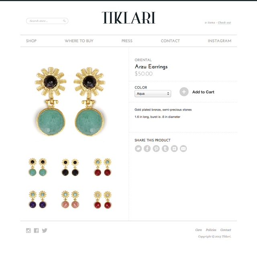Share product by email icon
257x257 pixels.
click(x=184, y=149)
